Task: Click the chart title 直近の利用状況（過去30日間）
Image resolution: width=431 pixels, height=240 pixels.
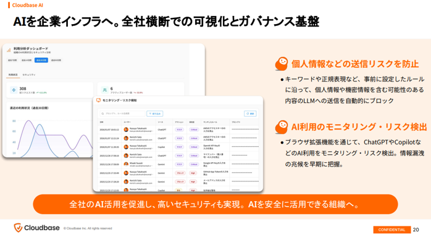Action: point(29,108)
